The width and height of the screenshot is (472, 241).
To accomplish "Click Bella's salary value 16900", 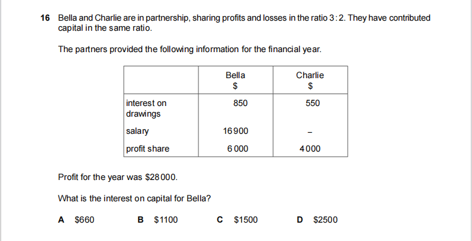I will 236,131.
